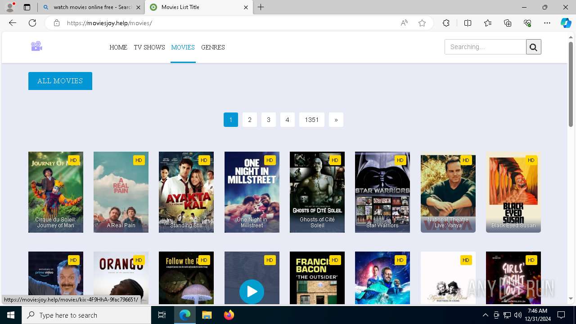Open browser Extensions puzzle icon

(446, 23)
